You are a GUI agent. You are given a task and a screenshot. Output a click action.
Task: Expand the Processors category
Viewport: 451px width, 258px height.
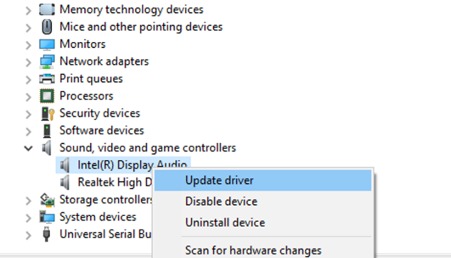pos(28,96)
